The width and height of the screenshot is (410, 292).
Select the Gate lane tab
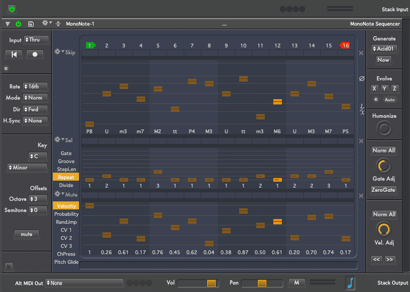(66, 153)
